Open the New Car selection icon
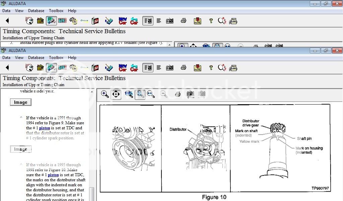This screenshot has width=343, height=201. click(122, 67)
